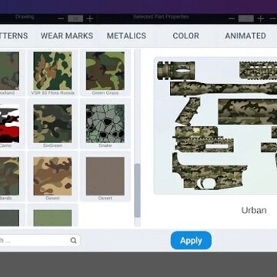Focus the pattern search field
This screenshot has height=277, width=277.
click(40, 240)
